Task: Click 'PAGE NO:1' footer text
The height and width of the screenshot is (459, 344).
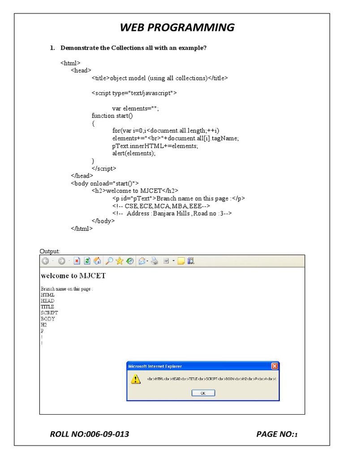Action: pos(277,434)
